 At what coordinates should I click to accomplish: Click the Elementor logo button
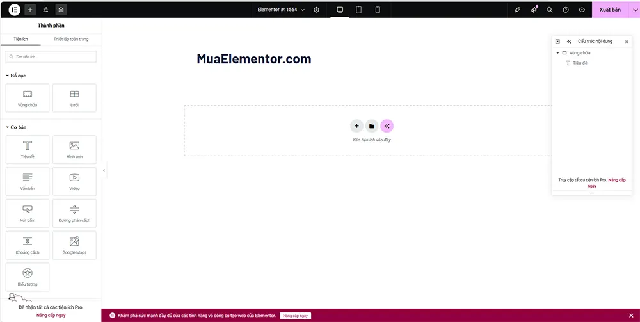click(14, 10)
